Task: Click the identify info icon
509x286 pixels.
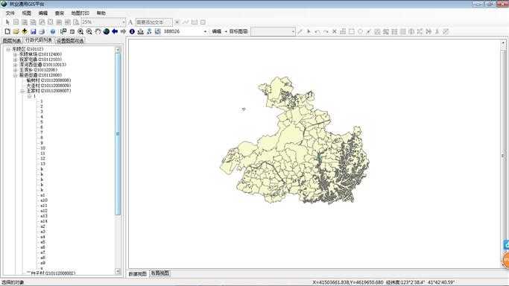Action: [132, 31]
